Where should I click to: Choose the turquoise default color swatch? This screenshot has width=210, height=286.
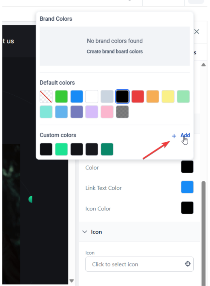coord(46,112)
